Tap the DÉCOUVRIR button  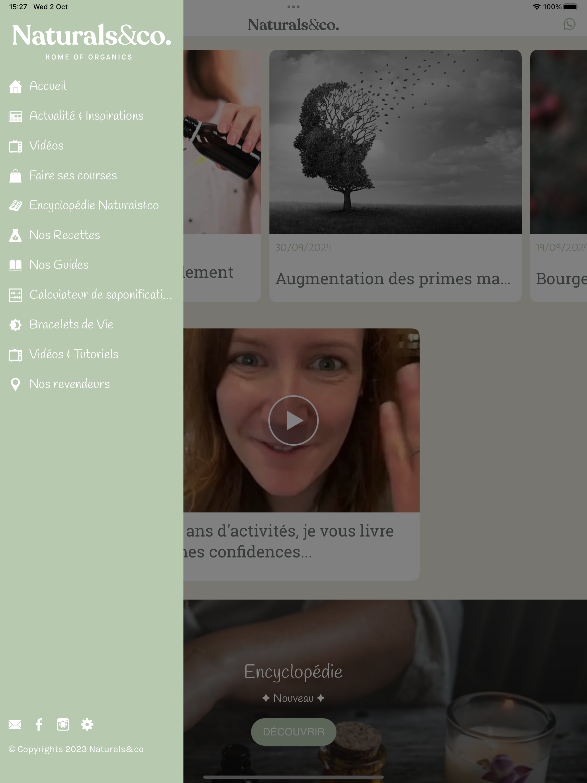pos(293,732)
